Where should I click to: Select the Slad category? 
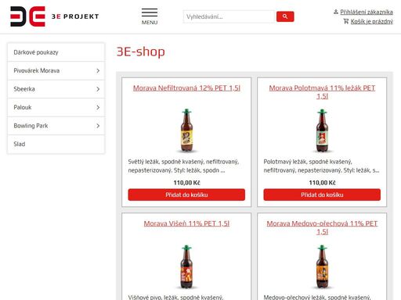[x=56, y=144]
